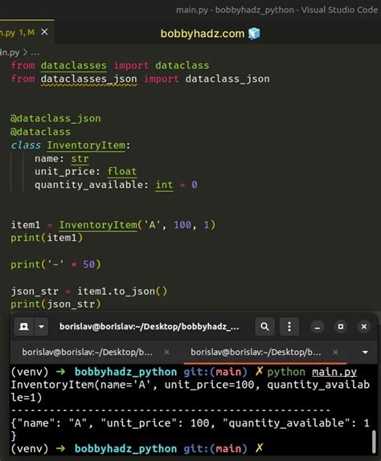Maximize the terminal window

pos(341,327)
